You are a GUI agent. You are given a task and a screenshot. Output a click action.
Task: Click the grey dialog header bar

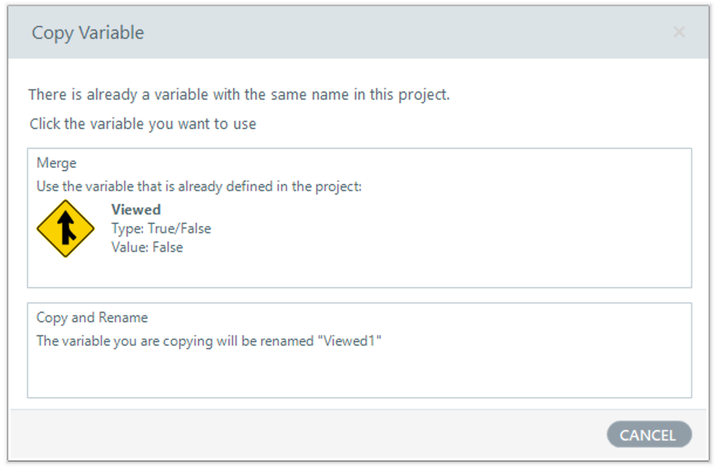point(395,33)
